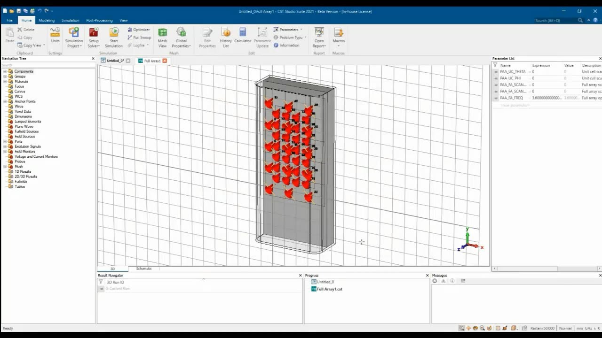Screen dimensions: 602x338
Task: Select the pan tool in status bar
Action: point(468,328)
